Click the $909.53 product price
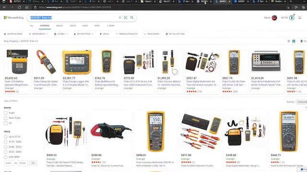This screenshot has width=307, height=172. [51, 155]
